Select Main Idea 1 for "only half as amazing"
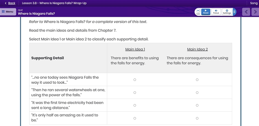259x126 pixels. (135, 118)
